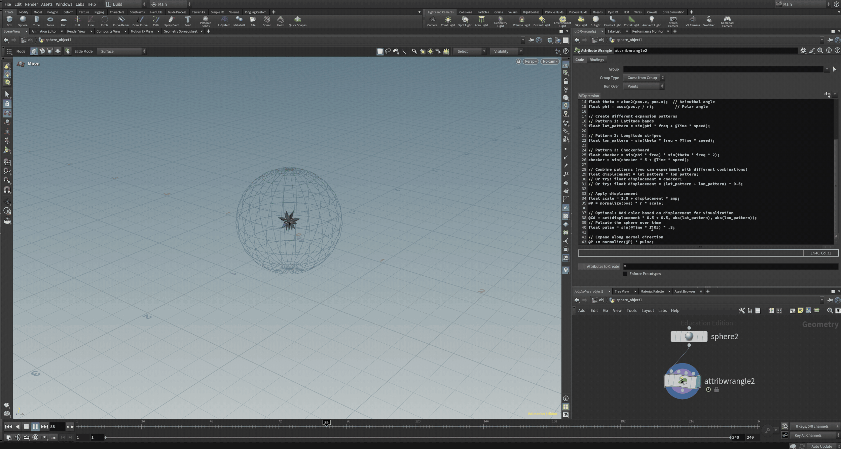Open the Persp viewport menu button

click(531, 61)
